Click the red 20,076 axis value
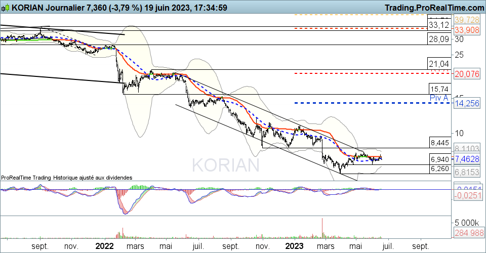 [467, 74]
